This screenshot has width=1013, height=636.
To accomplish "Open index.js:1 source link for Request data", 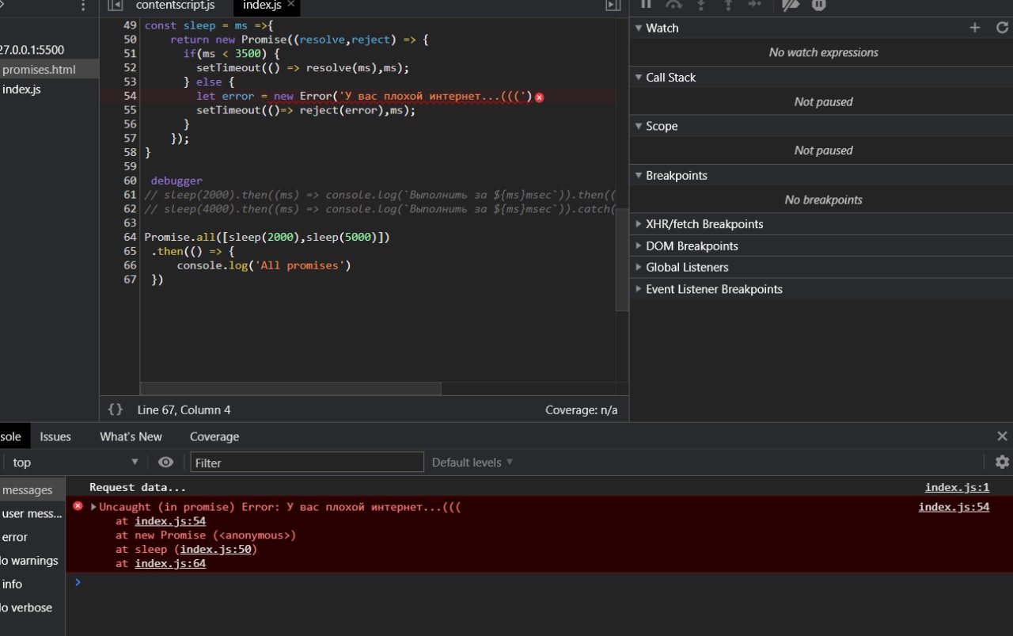I will pyautogui.click(x=957, y=487).
